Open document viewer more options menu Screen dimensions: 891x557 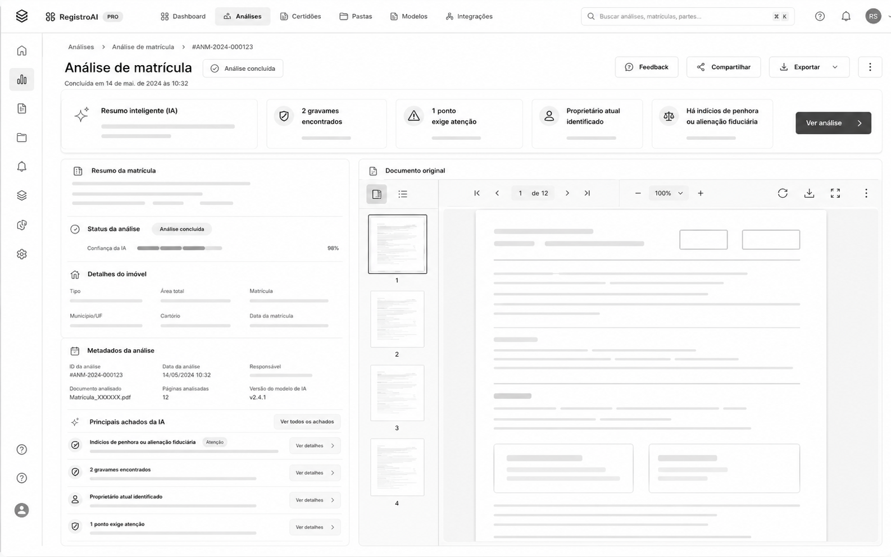click(866, 193)
